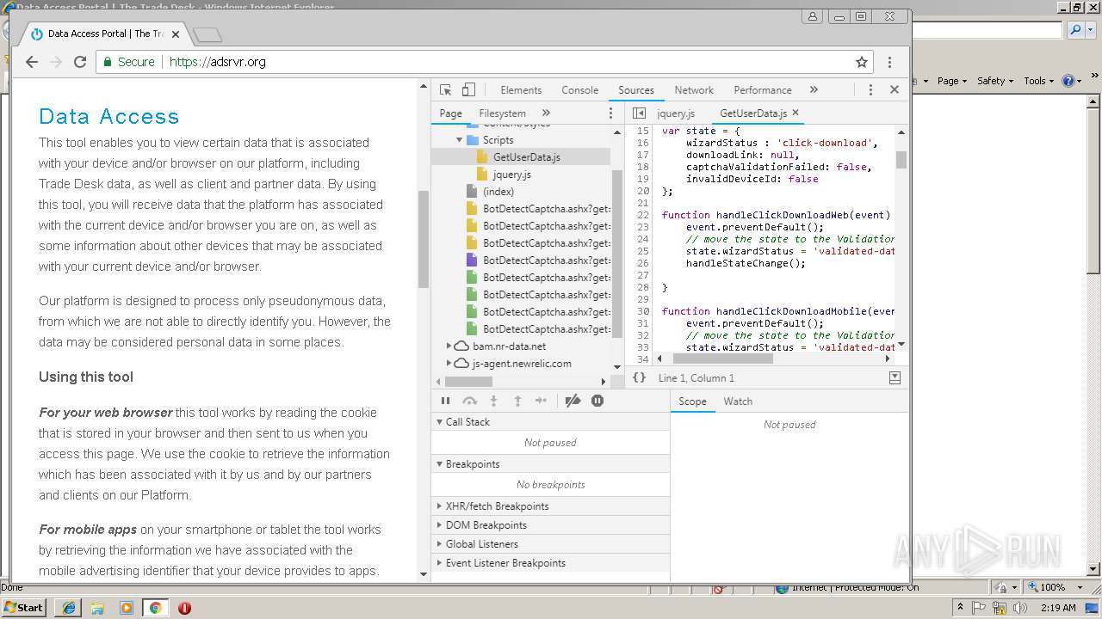Expand DOM Breakpoints section
The image size is (1102, 619).
click(x=439, y=525)
